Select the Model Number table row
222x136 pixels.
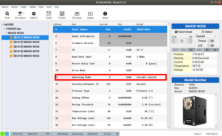110,29
